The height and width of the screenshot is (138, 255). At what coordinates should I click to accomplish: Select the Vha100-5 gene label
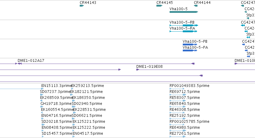[178, 9]
